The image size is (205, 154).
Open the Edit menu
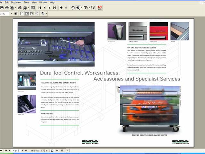pyautogui.click(x=6, y=2)
